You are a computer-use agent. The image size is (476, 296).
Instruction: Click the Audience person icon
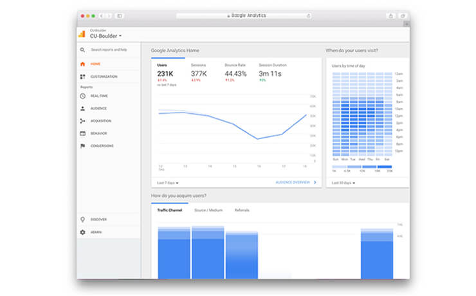(x=82, y=108)
